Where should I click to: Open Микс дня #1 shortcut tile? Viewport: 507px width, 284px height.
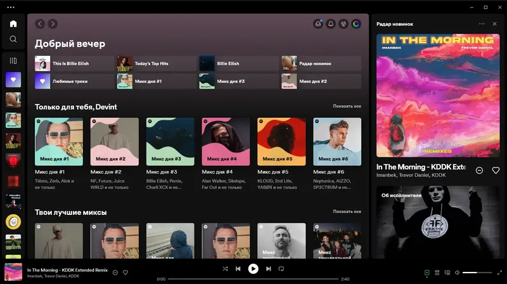pyautogui.click(x=157, y=81)
